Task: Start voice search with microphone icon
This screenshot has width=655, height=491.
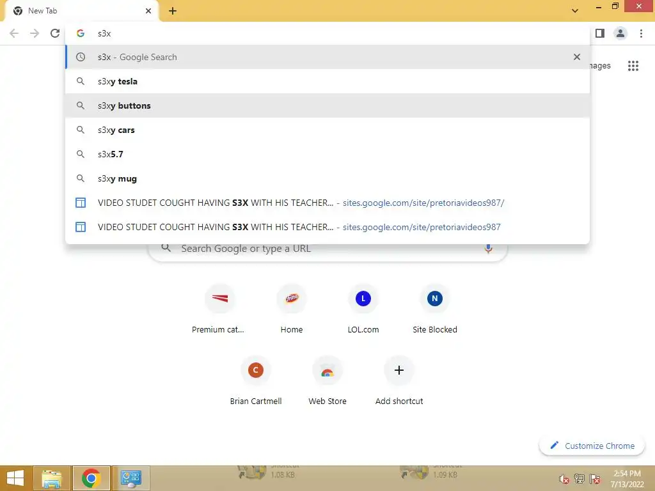Action: pyautogui.click(x=488, y=249)
